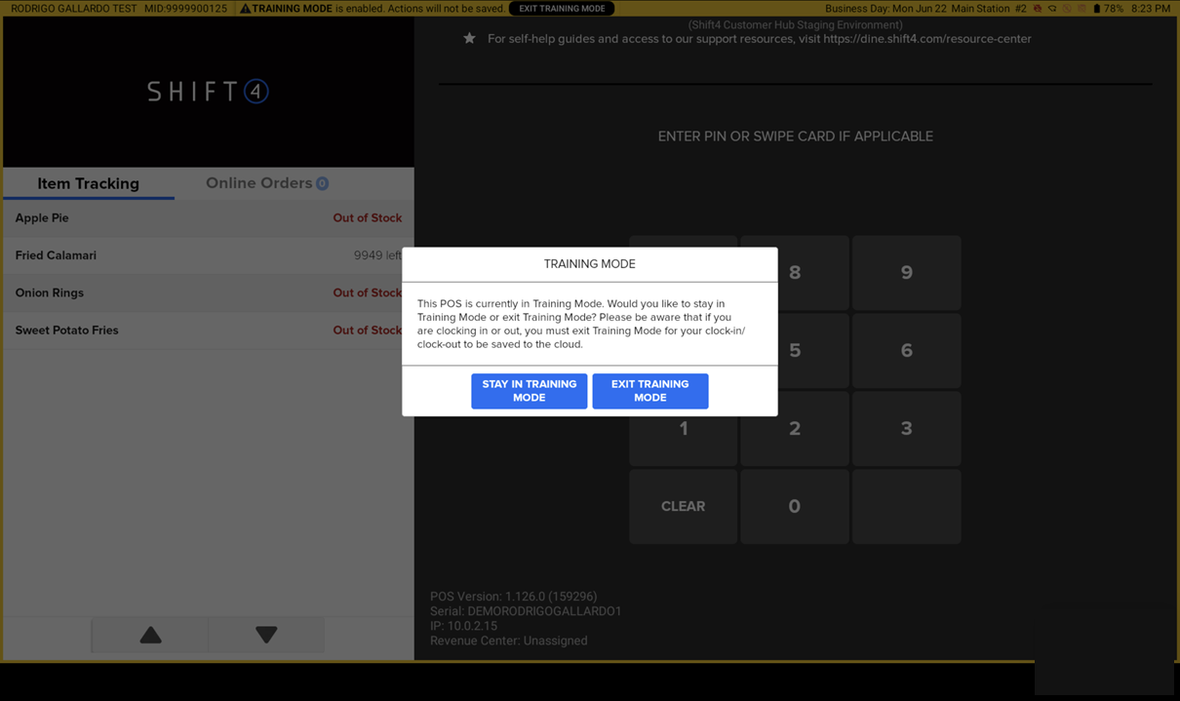Viewport: 1180px width, 701px height.
Task: Tap keypad digit 5
Action: pyautogui.click(x=795, y=350)
